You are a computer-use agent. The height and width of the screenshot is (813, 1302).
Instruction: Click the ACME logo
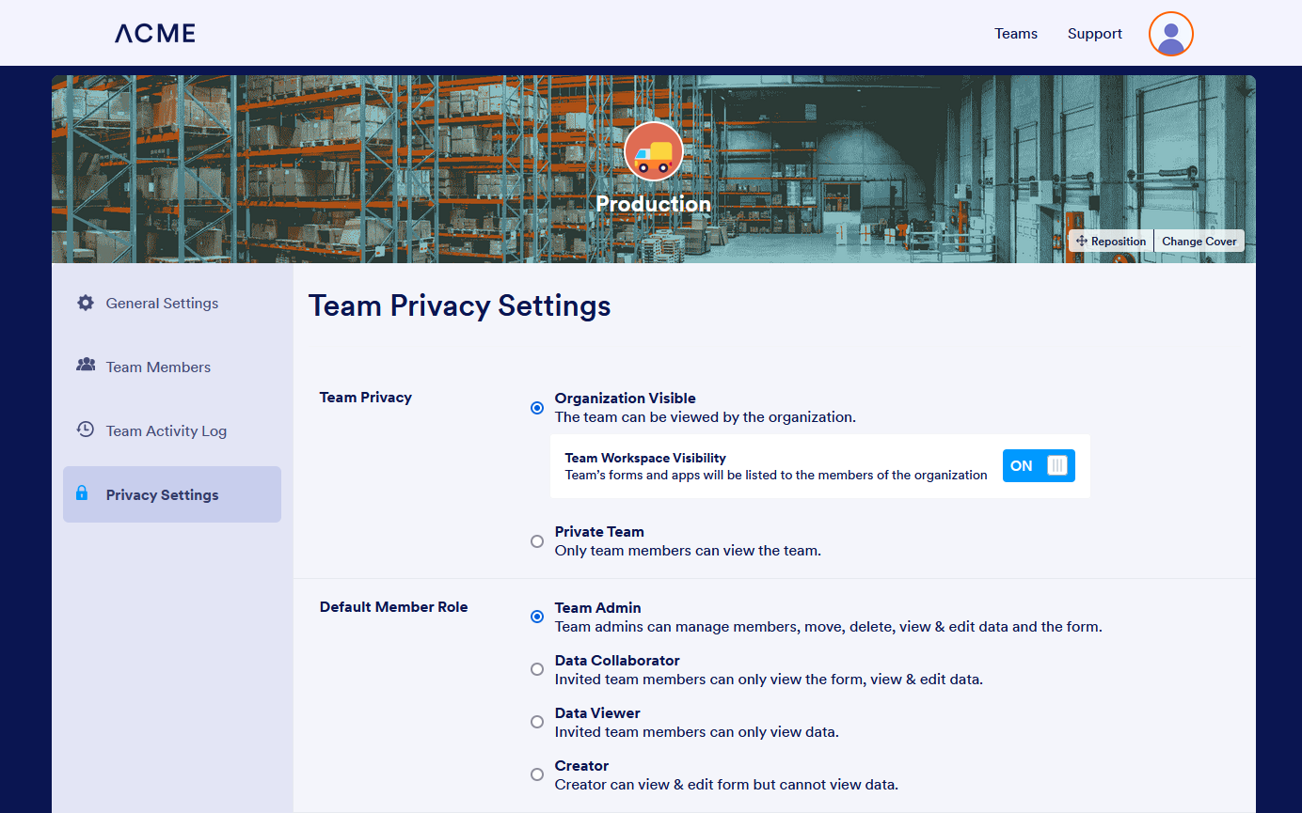155,34
